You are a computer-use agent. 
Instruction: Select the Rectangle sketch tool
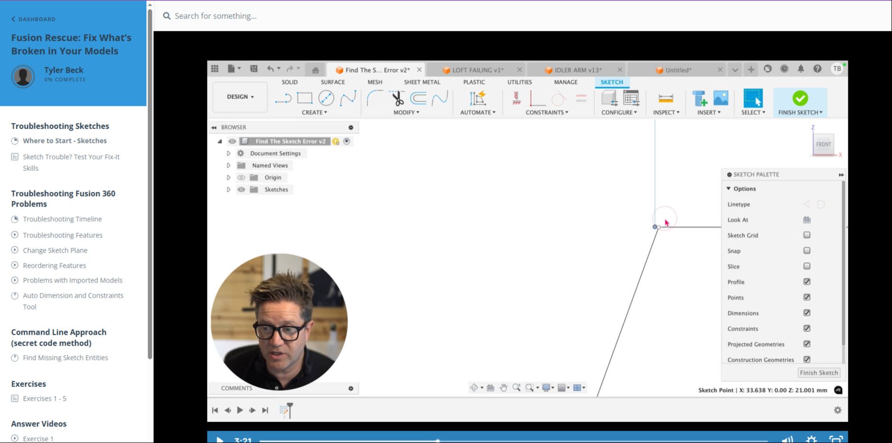pos(304,98)
